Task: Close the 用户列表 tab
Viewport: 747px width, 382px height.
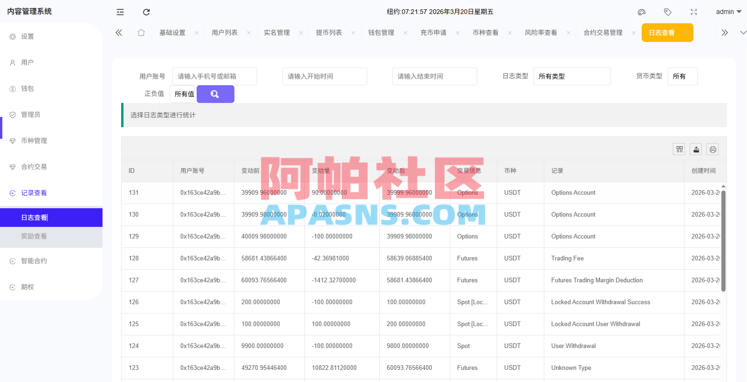Action: (249, 33)
